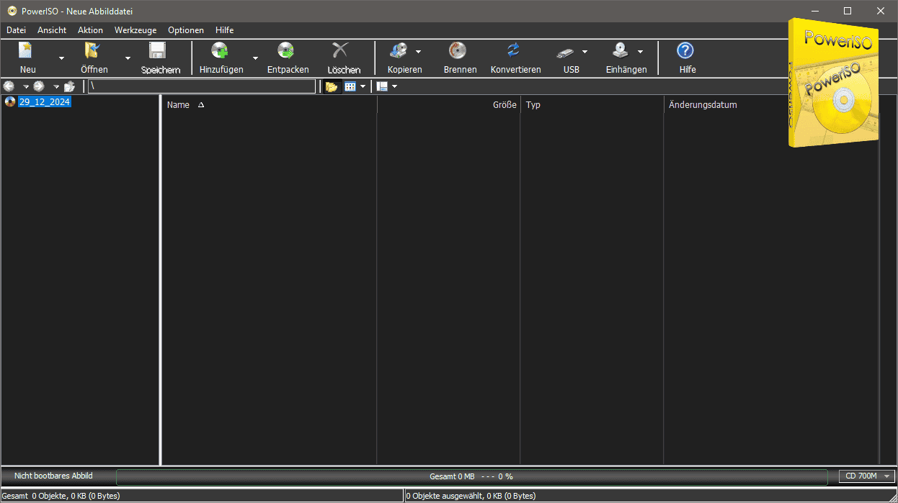Open the view mode dropdown arrow
Screen dimensions: 898x503
click(363, 86)
